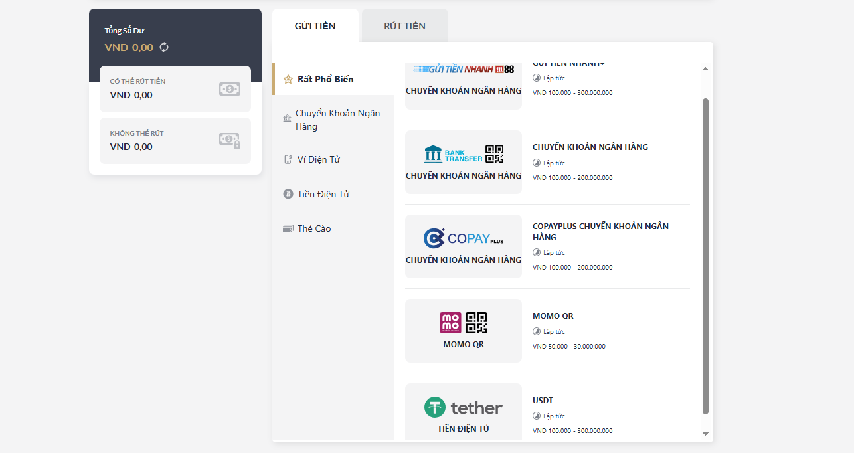Viewport: 854px width, 453px height.
Task: Click the star icon beside Rất Phổ Biến
Action: coord(288,79)
